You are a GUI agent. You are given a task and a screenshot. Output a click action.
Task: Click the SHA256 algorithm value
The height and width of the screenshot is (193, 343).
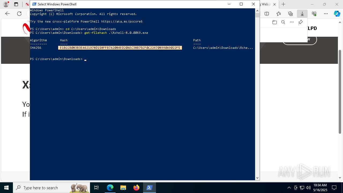pos(36,48)
